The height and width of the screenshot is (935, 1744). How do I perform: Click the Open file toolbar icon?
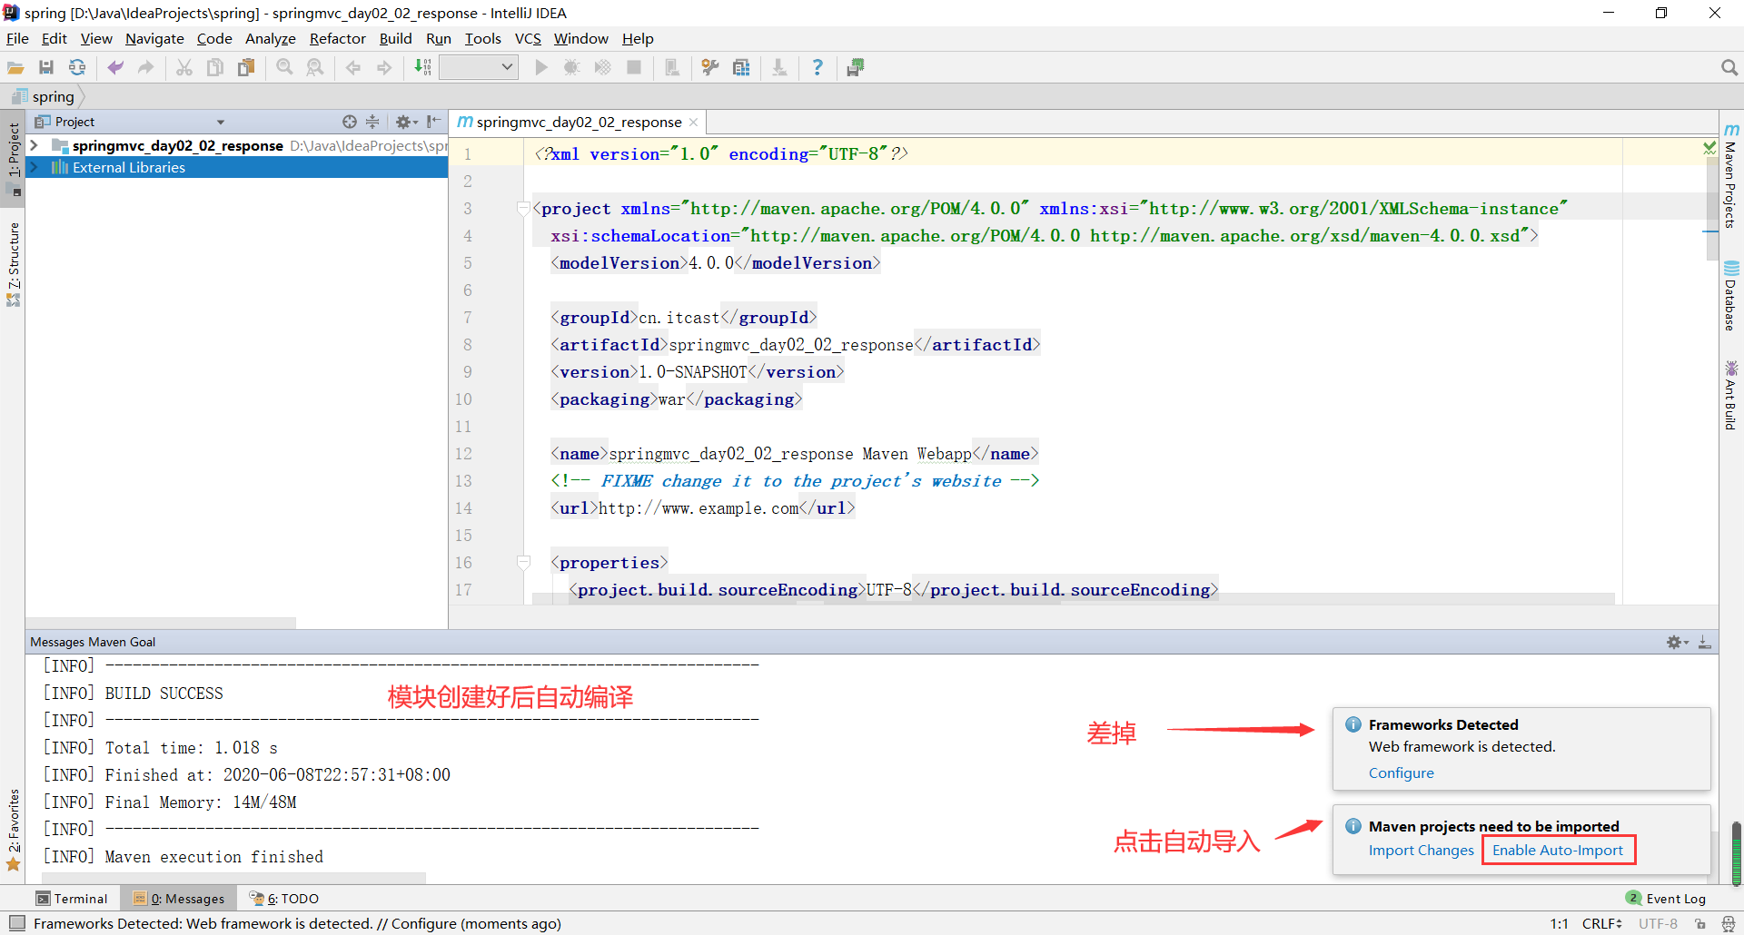15,67
